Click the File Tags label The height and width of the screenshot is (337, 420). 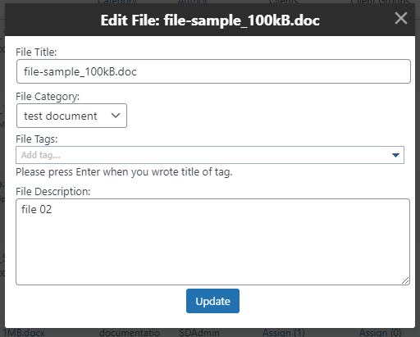pyautogui.click(x=37, y=139)
